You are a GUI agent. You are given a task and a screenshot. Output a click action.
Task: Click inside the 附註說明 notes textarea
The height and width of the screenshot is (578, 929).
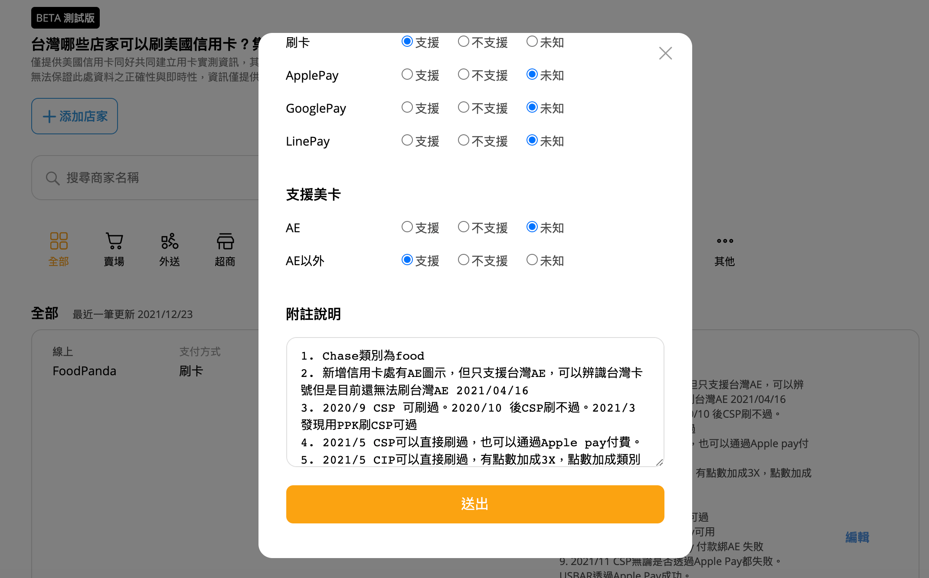(x=474, y=403)
